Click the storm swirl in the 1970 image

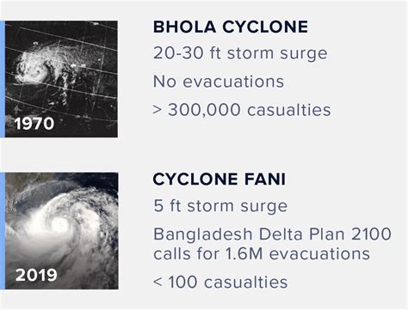click(34, 67)
